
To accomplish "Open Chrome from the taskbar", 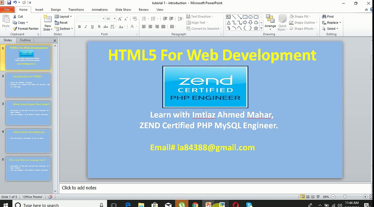I will coord(195,205).
